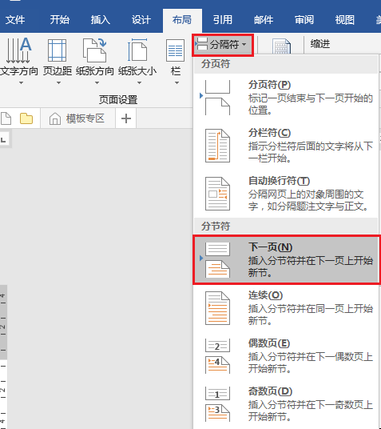The image size is (381, 429).
Task: Click the yellow folder open icon
Action: tap(26, 118)
